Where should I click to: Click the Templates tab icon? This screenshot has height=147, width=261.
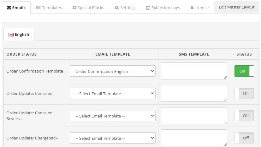[x=39, y=8]
